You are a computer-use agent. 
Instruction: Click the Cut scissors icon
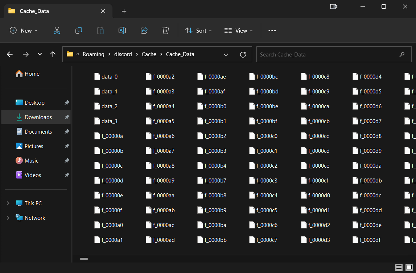(57, 30)
